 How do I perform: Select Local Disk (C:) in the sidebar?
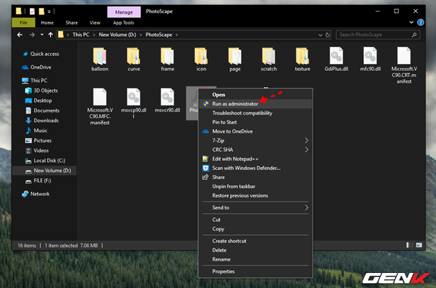tap(45, 161)
